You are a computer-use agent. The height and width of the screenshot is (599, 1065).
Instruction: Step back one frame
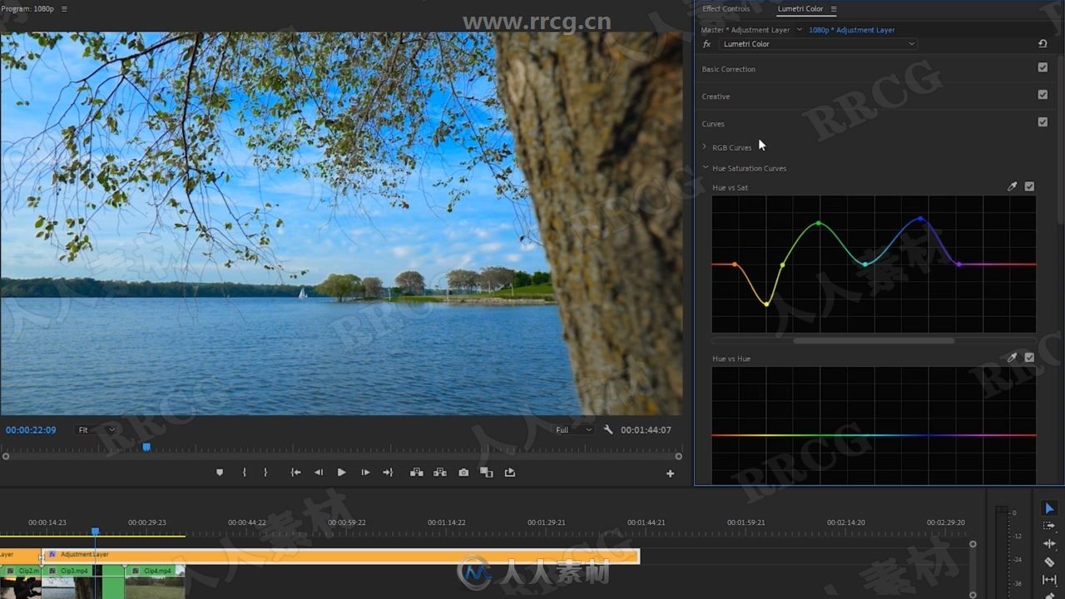coord(318,473)
